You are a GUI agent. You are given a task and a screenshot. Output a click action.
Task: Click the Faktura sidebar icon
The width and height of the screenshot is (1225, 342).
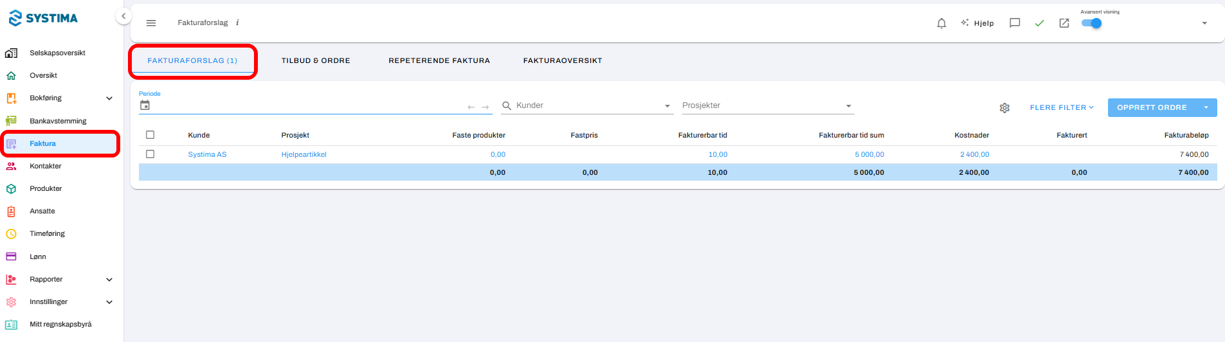(x=11, y=143)
